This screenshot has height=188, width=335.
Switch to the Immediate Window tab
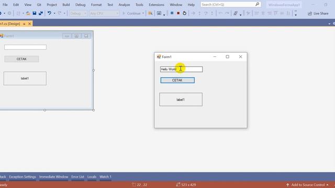[x=53, y=177]
